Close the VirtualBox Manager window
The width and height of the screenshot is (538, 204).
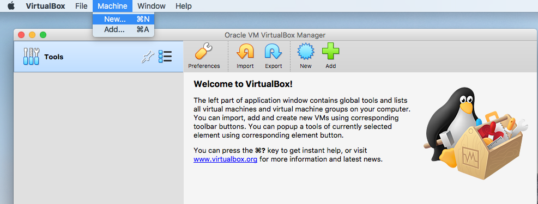(21, 35)
